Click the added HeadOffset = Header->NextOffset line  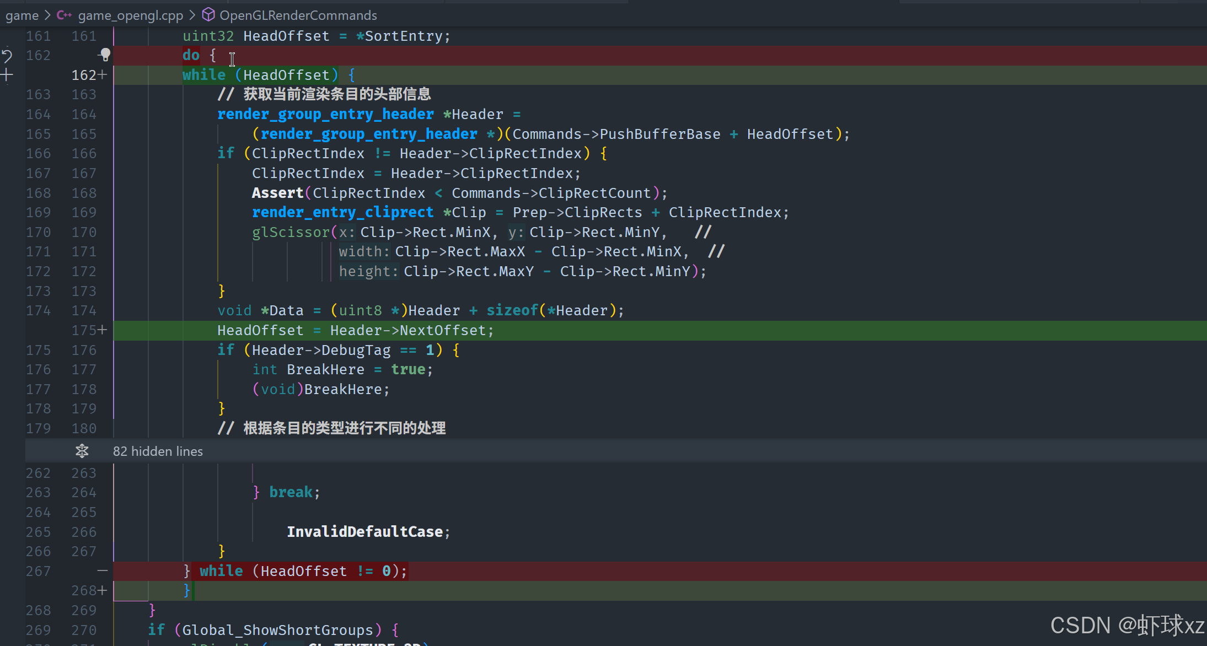point(356,330)
